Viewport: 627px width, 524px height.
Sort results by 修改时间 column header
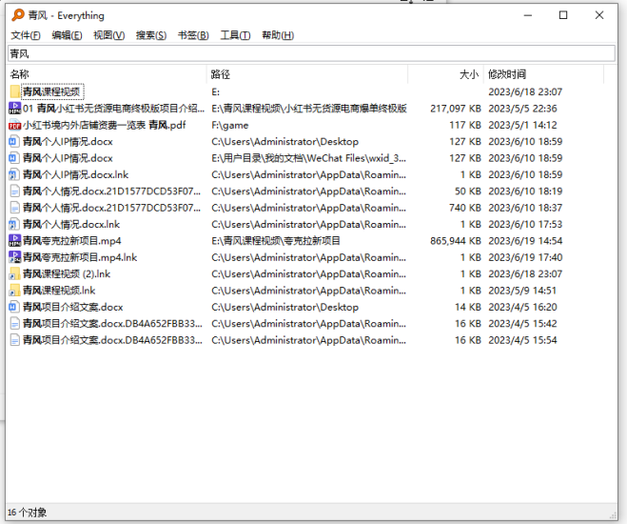point(506,73)
